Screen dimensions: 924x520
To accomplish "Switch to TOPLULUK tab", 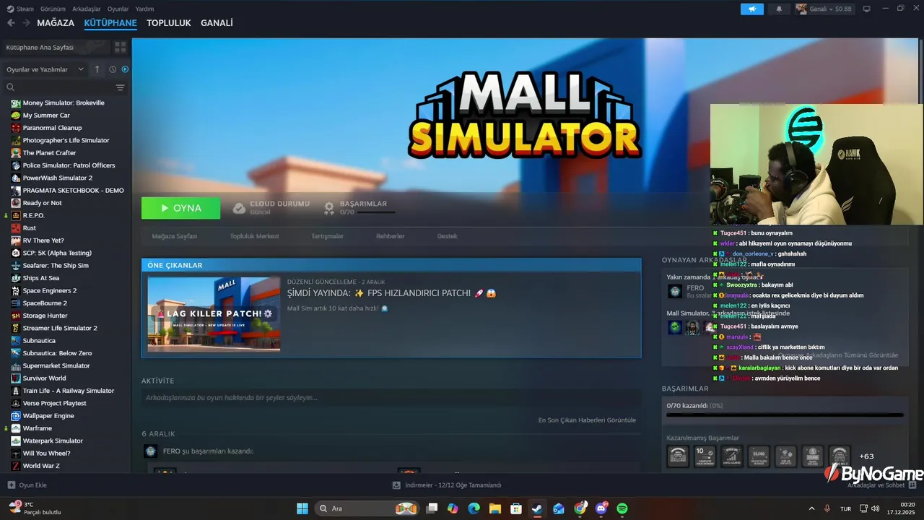I will (169, 23).
